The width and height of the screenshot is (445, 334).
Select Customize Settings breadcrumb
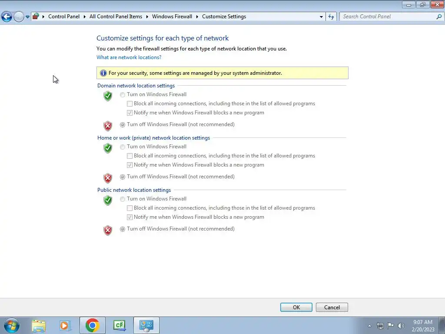click(x=224, y=17)
